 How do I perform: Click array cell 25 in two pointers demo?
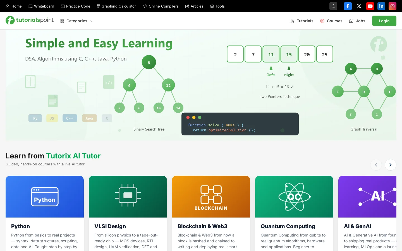pyautogui.click(x=325, y=54)
